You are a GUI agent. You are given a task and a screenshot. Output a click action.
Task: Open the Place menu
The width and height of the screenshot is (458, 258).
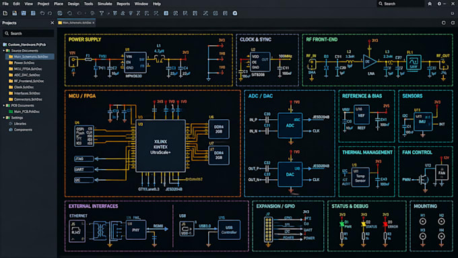pyautogui.click(x=59, y=4)
